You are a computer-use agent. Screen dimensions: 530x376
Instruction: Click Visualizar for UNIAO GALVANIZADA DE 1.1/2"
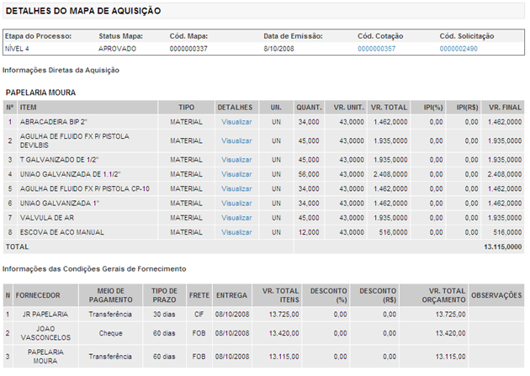(x=236, y=174)
